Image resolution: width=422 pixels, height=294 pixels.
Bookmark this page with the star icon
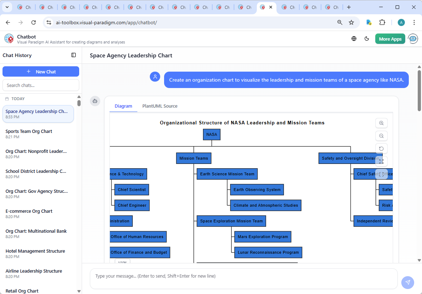point(351,22)
